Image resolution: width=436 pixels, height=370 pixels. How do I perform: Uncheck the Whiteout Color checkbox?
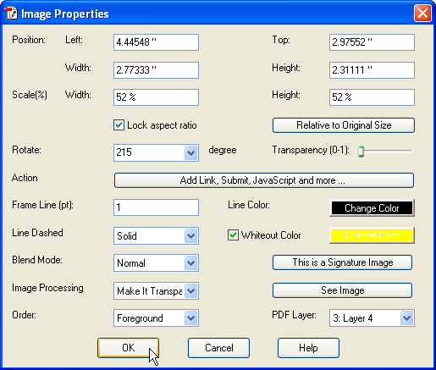point(233,235)
